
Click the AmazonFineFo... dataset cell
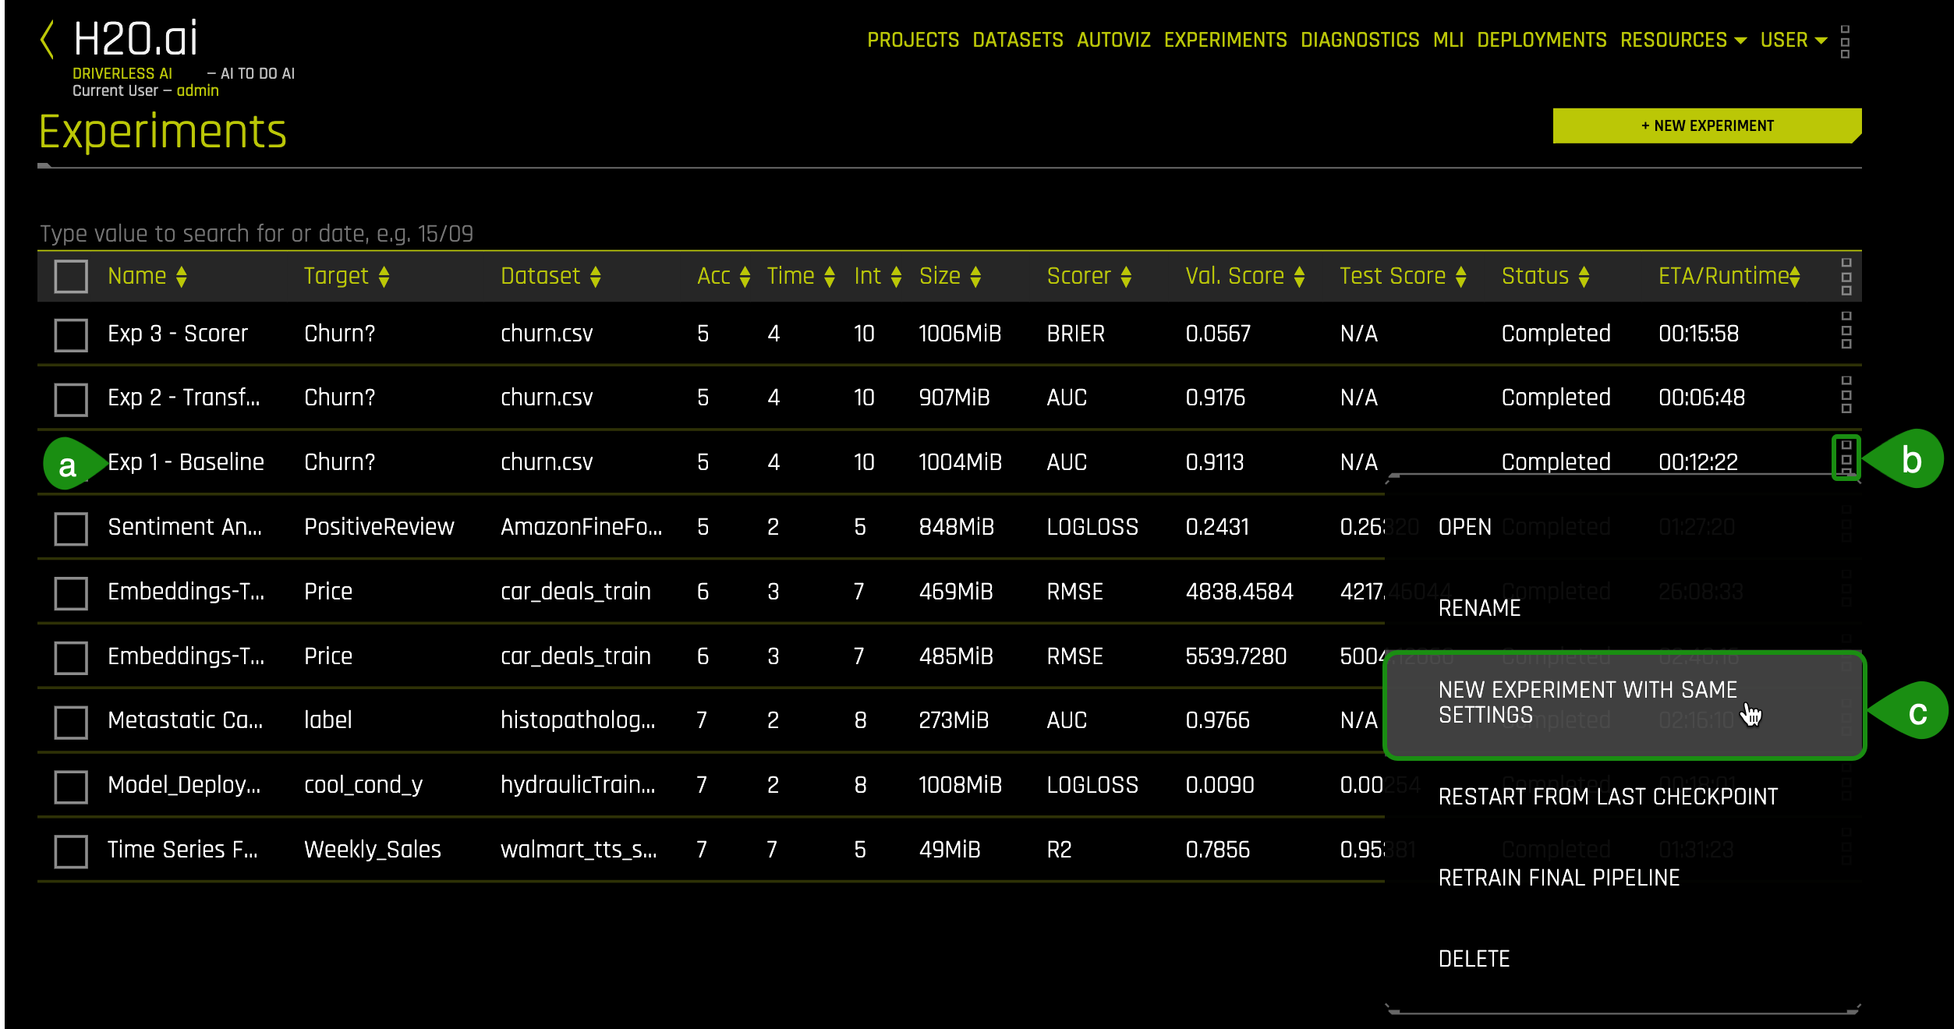582,527
